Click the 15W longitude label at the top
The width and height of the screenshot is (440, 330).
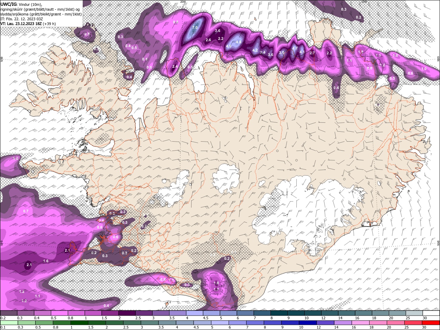coord(364,2)
